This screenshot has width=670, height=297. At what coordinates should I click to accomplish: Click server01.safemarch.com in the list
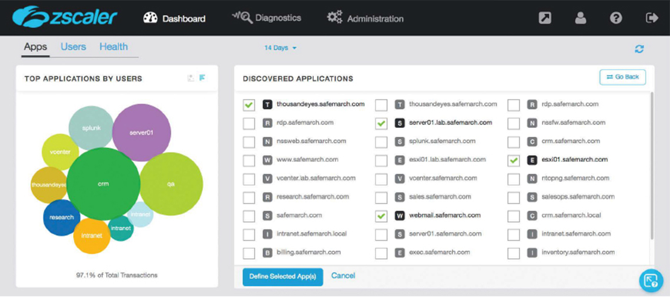[x=445, y=234]
